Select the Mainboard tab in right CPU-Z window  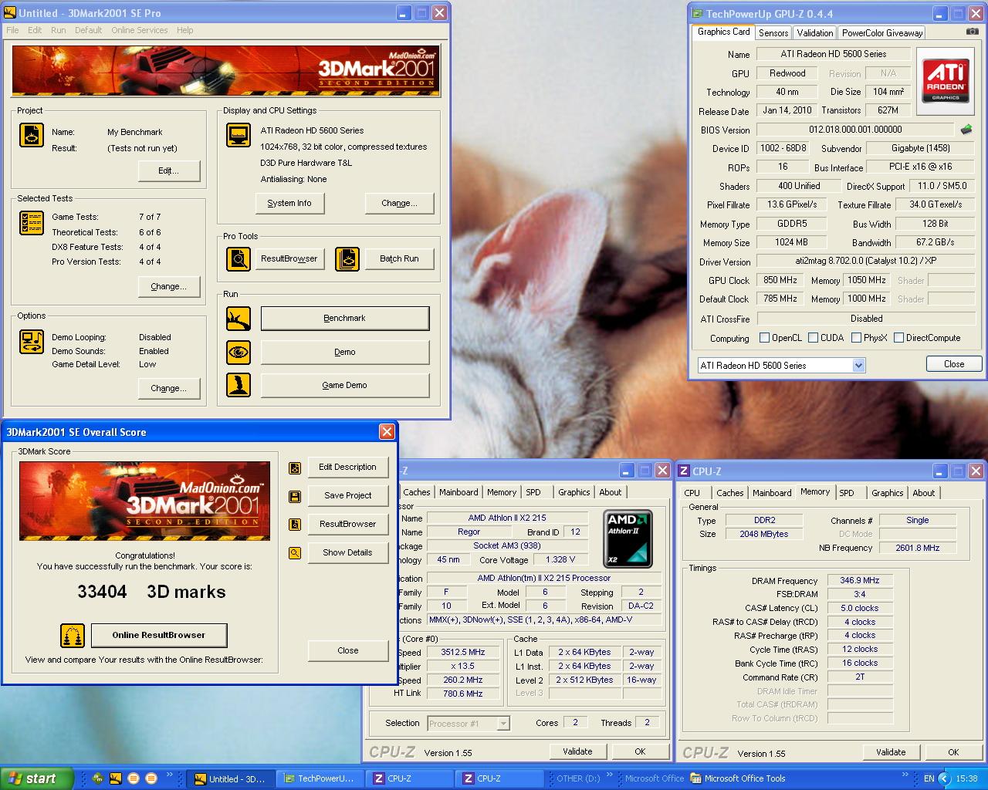pyautogui.click(x=772, y=493)
